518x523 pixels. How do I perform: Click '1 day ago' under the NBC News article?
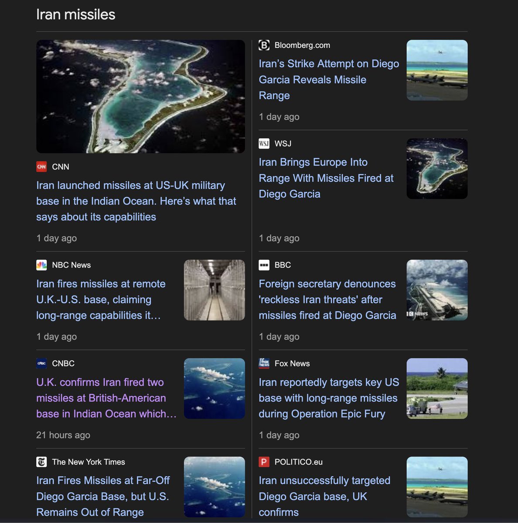pyautogui.click(x=57, y=337)
